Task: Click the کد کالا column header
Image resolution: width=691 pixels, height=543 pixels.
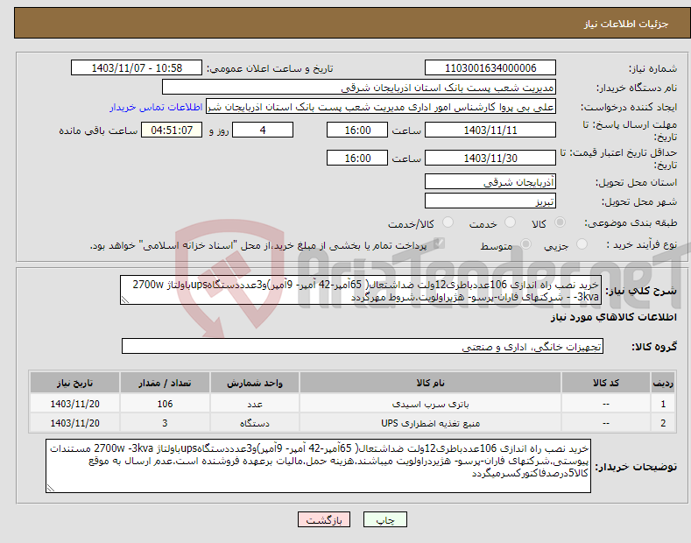Action: coord(606,383)
